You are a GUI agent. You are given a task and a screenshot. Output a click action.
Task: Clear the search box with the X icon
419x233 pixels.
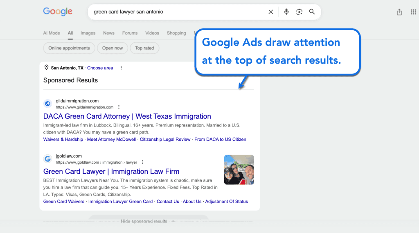point(271,12)
